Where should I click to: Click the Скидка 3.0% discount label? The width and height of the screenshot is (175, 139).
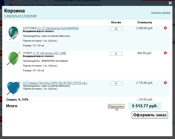17,100
